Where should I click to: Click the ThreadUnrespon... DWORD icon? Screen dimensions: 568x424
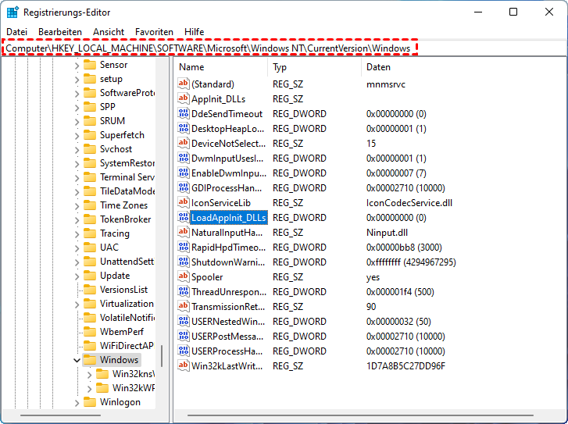pyautogui.click(x=184, y=292)
